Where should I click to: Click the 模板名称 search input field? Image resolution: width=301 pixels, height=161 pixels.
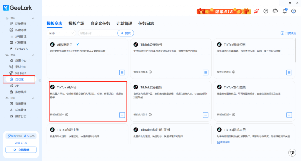tap(98, 33)
